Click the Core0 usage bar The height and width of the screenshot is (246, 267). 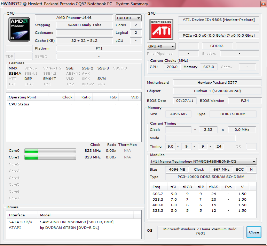(50, 151)
